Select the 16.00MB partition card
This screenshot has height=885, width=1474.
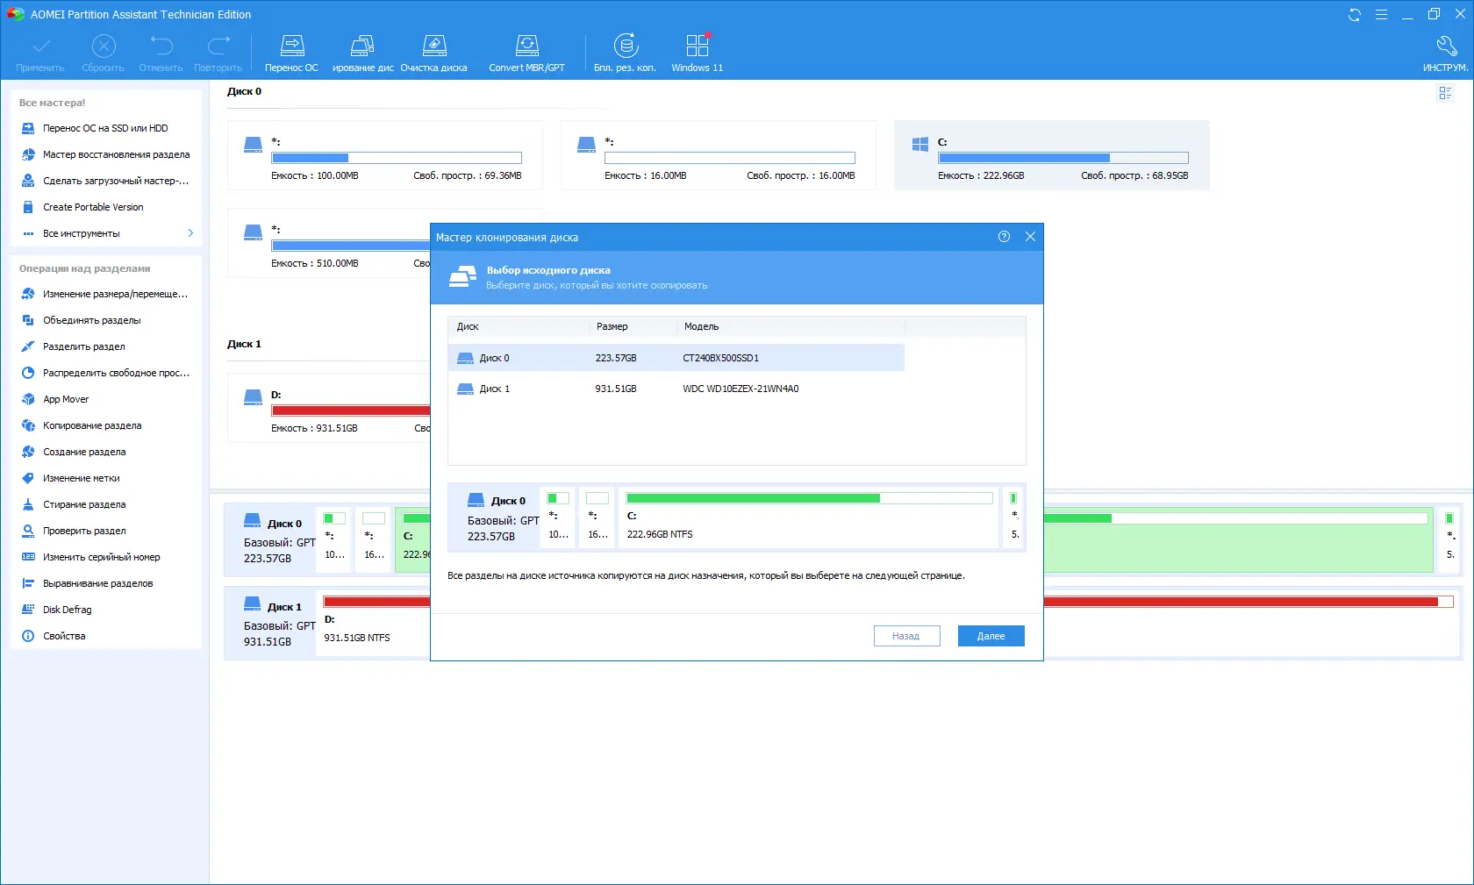click(x=719, y=155)
